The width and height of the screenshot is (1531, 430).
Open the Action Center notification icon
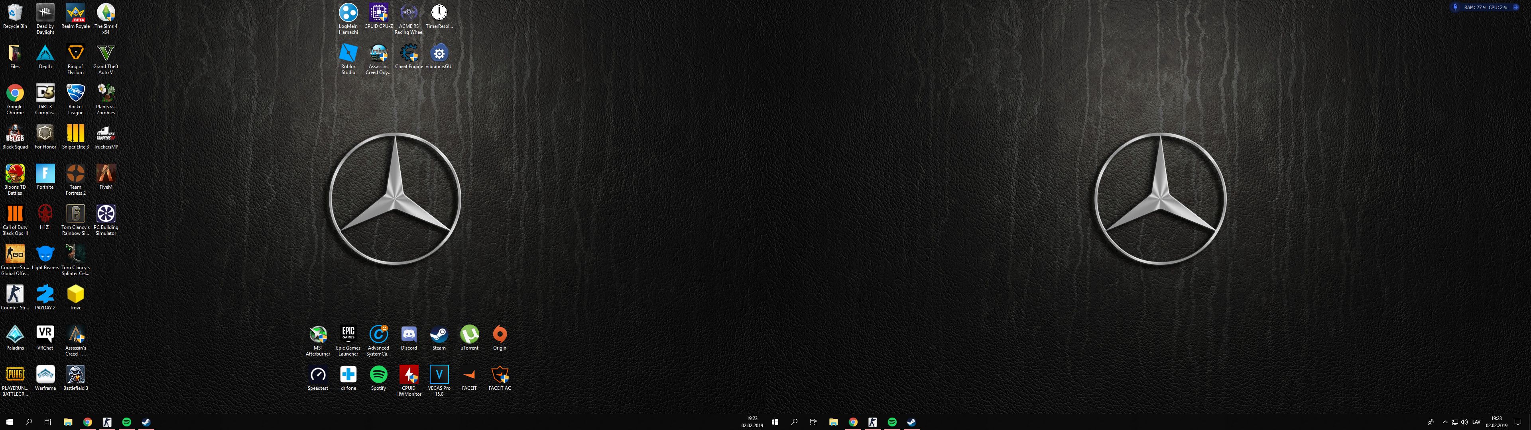tap(1517, 422)
